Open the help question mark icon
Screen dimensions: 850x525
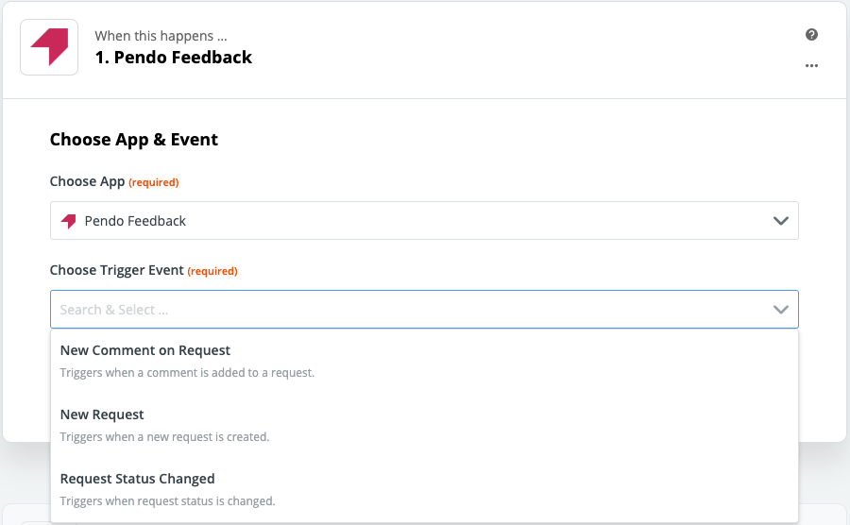click(x=811, y=35)
